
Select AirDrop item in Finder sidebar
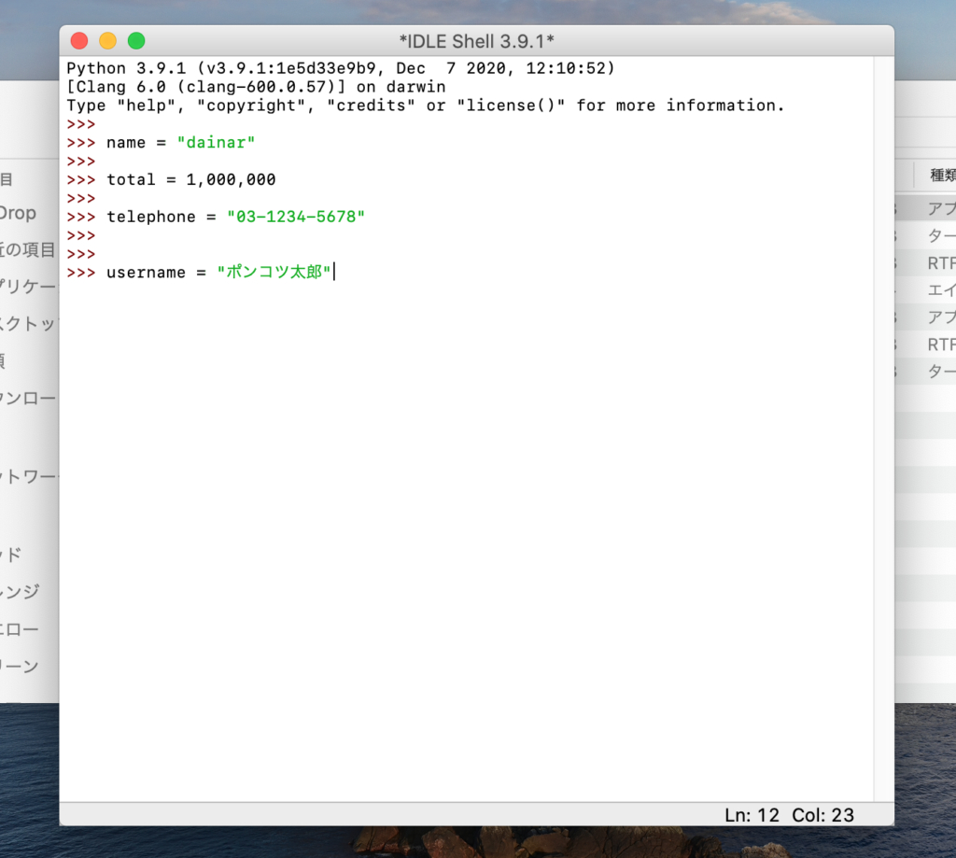19,213
